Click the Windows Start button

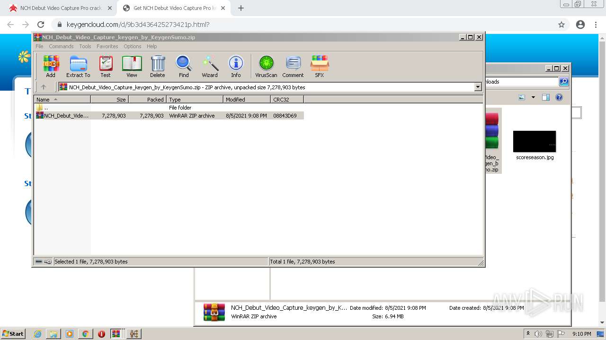point(13,333)
